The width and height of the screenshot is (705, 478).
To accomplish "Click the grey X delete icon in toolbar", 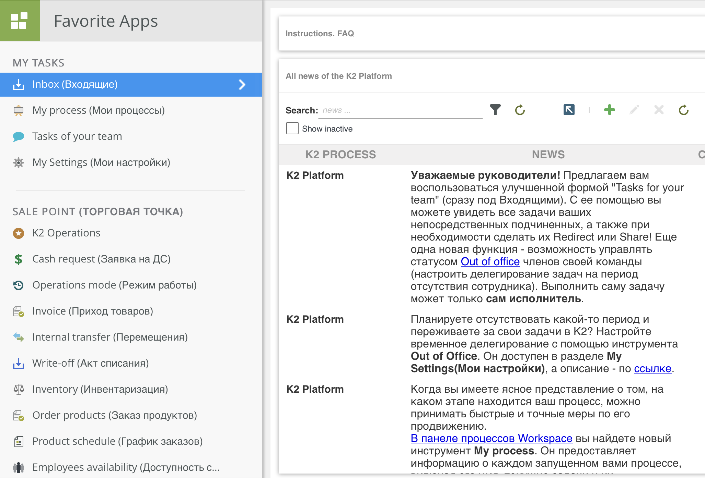I will (x=659, y=110).
